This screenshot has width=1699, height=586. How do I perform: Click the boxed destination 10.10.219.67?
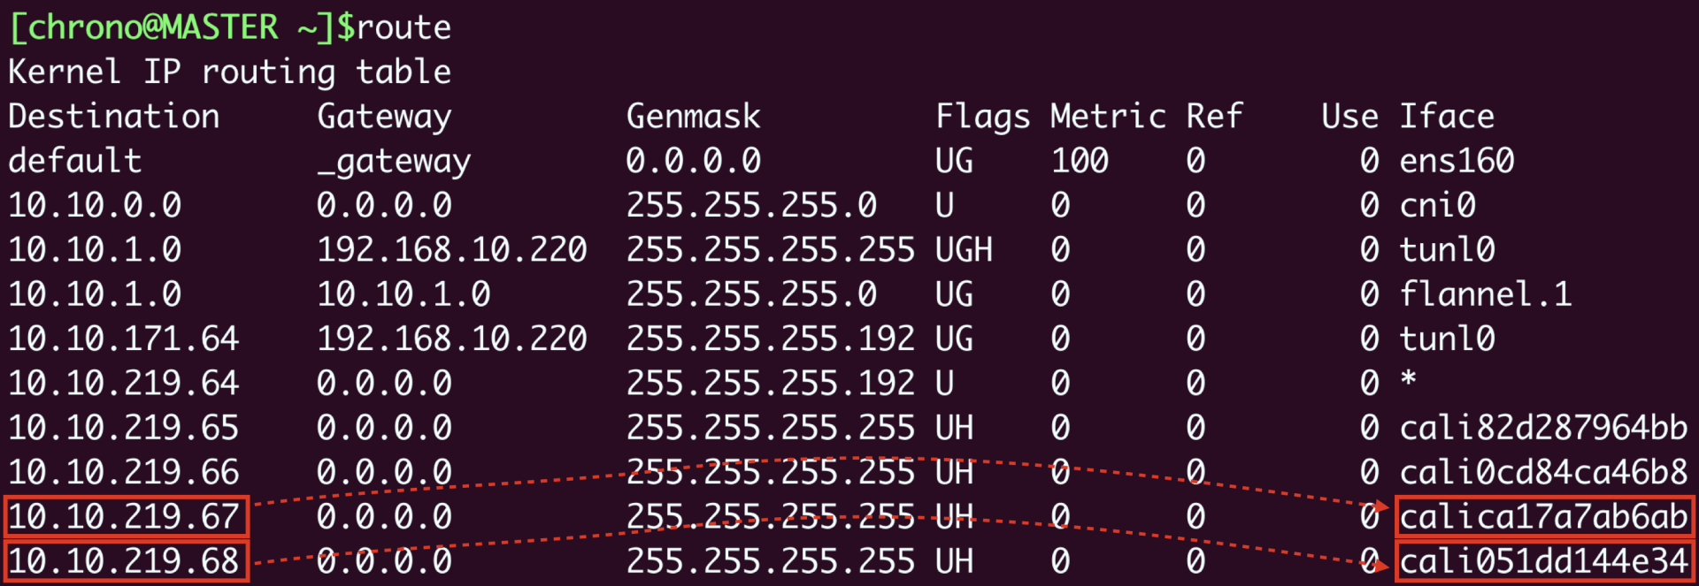125,517
